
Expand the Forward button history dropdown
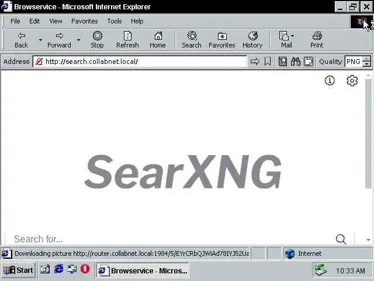click(x=78, y=40)
